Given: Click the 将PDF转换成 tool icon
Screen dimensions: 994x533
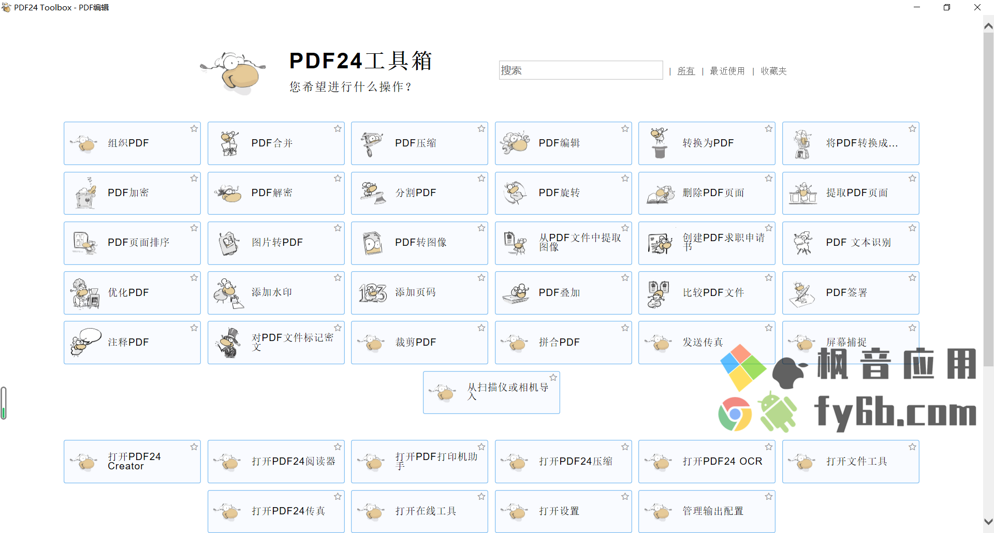Looking at the screenshot, I should [802, 144].
